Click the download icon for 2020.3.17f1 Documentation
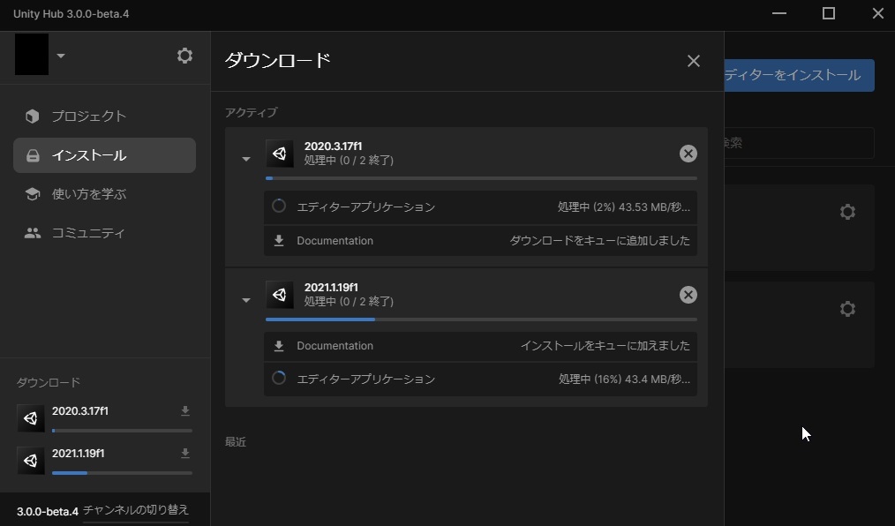 tap(279, 241)
